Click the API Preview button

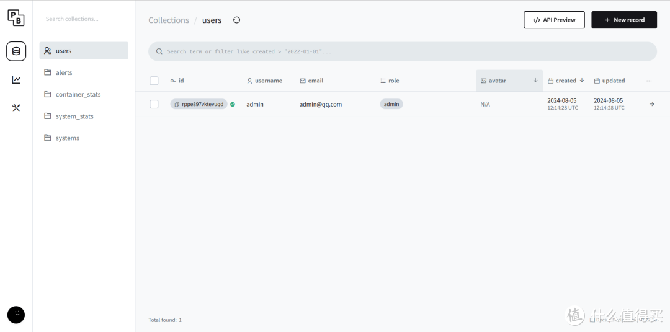coord(554,20)
